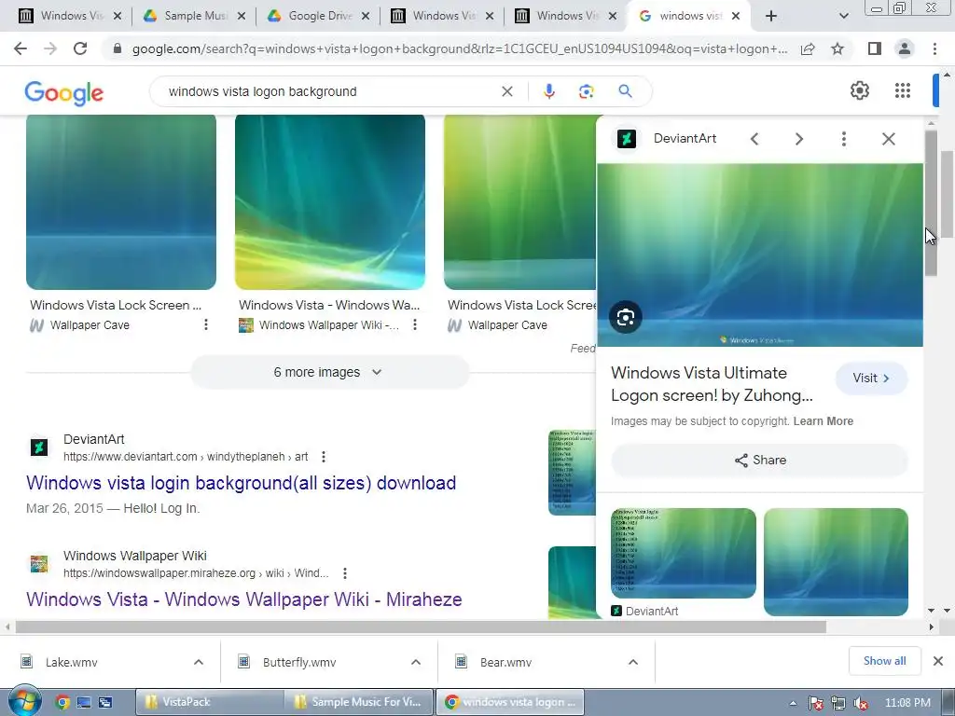Open Chrome side panel icon

pos(875,48)
